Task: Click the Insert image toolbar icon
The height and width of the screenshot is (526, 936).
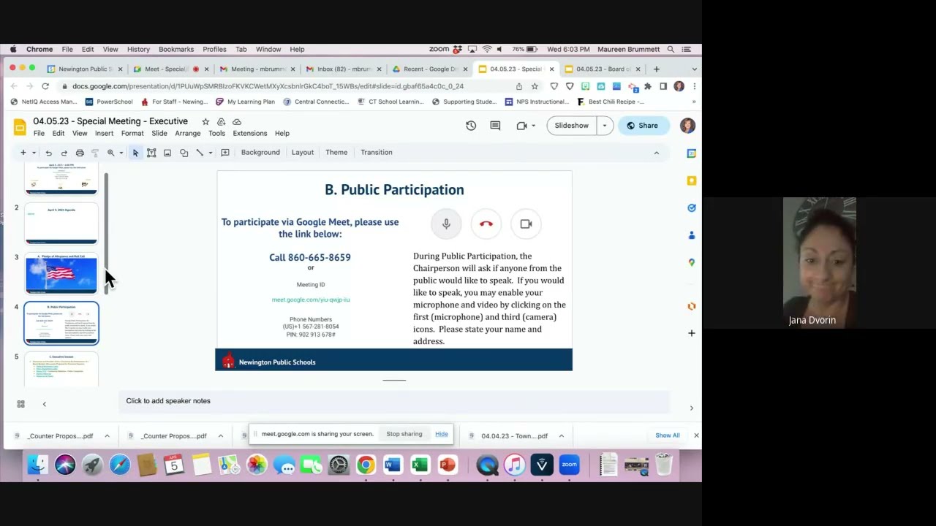Action: tap(167, 153)
